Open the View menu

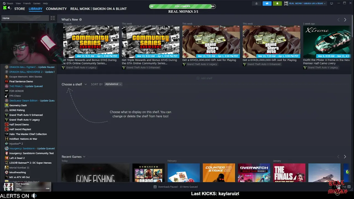tap(18, 3)
